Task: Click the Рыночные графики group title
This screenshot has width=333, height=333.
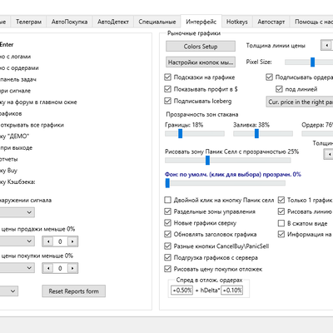Action: [194, 33]
